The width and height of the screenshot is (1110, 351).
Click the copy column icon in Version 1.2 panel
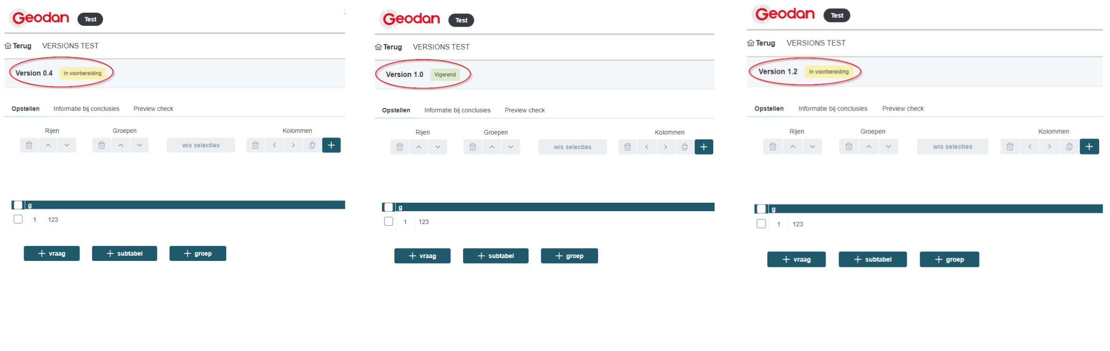coord(1069,147)
